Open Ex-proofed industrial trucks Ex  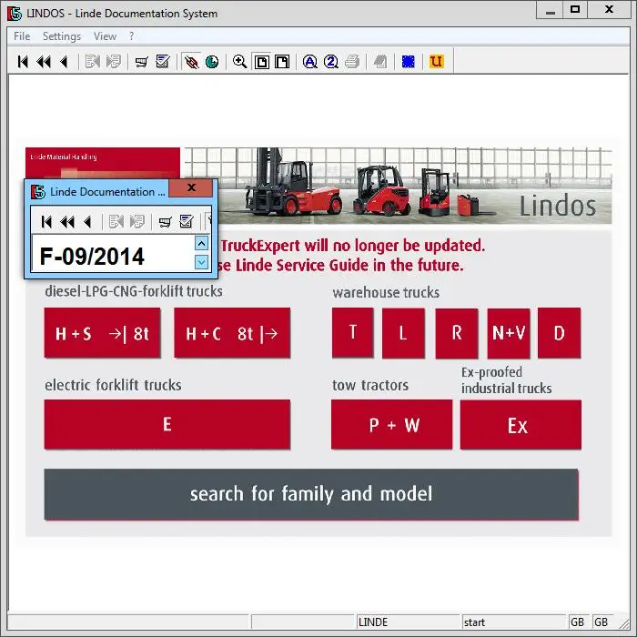pos(521,425)
